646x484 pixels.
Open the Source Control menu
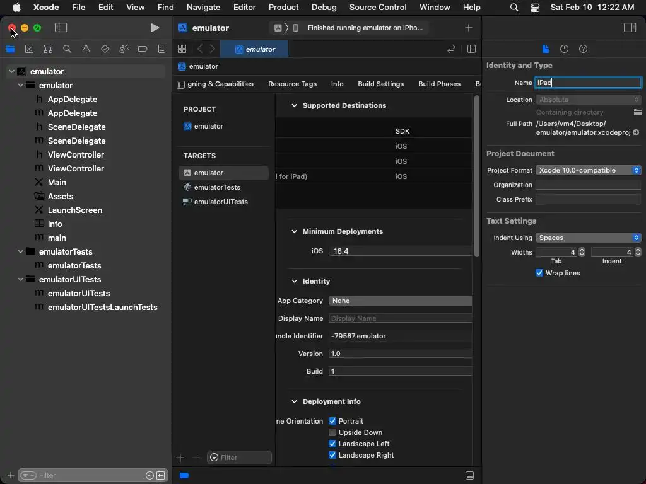pos(378,8)
